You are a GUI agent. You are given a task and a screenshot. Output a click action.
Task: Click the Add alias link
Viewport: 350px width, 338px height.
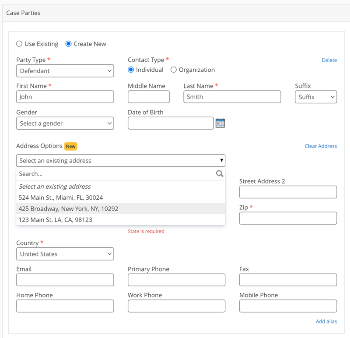tap(326, 321)
